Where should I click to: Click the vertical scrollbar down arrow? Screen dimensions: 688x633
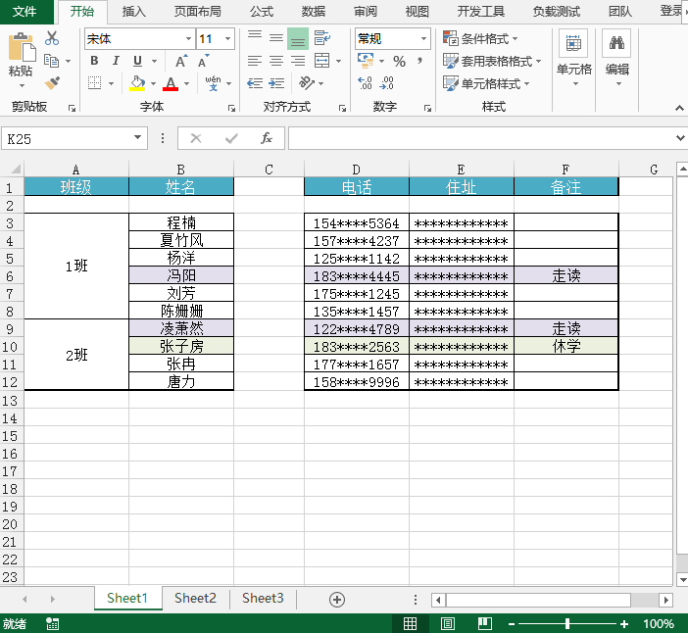coord(682,579)
